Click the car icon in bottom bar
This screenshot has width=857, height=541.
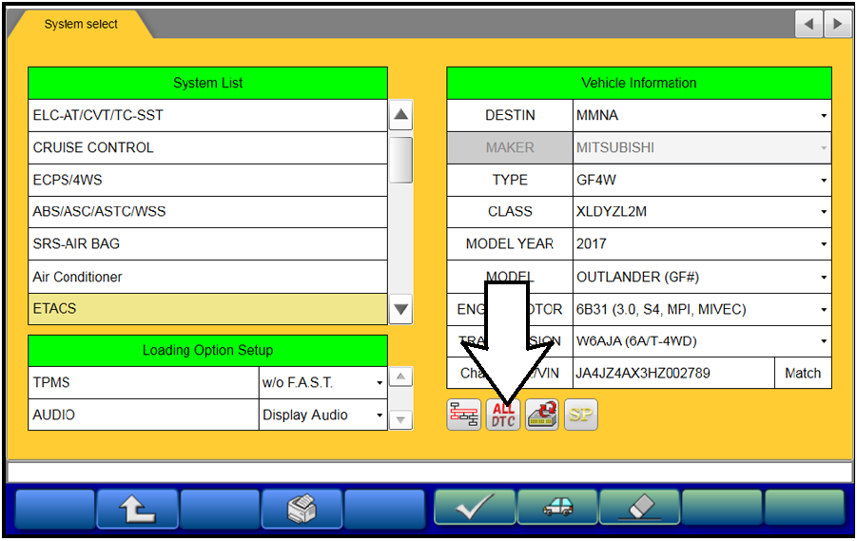coord(557,509)
